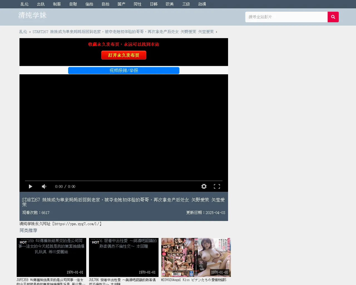The width and height of the screenshot is (356, 285).
Task: Focus the 搜寻全站影片 search field
Action: (286, 17)
